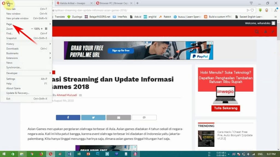Open trending Cara Hack Free Fire thumbnail
Screen dimensions: 280x157
(x=206, y=138)
